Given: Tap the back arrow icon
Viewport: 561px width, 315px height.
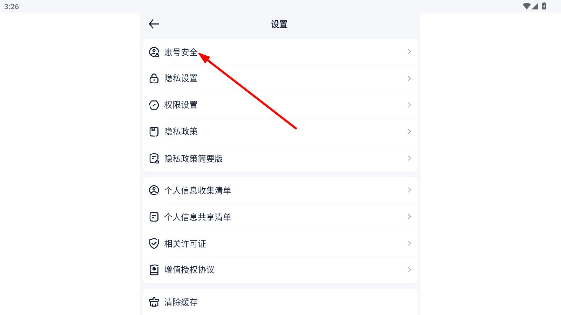Looking at the screenshot, I should coord(154,24).
